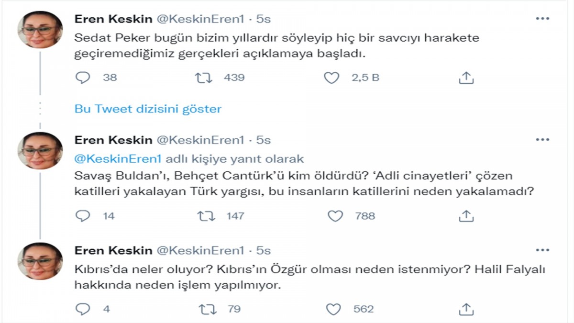The image size is (574, 323).
Task: Like the tweet with 788 likes
Action: [x=335, y=216]
